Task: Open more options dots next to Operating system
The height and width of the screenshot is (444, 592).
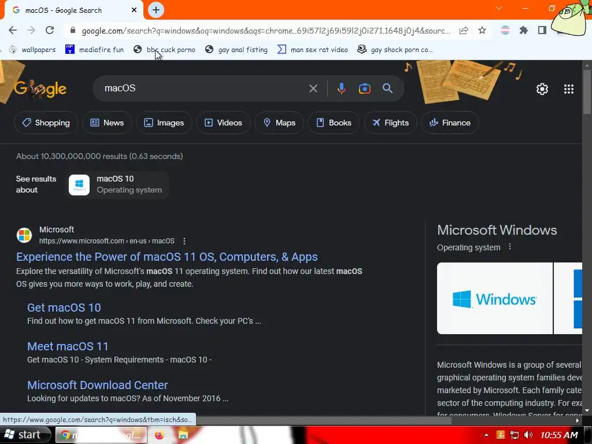Action: (x=510, y=246)
